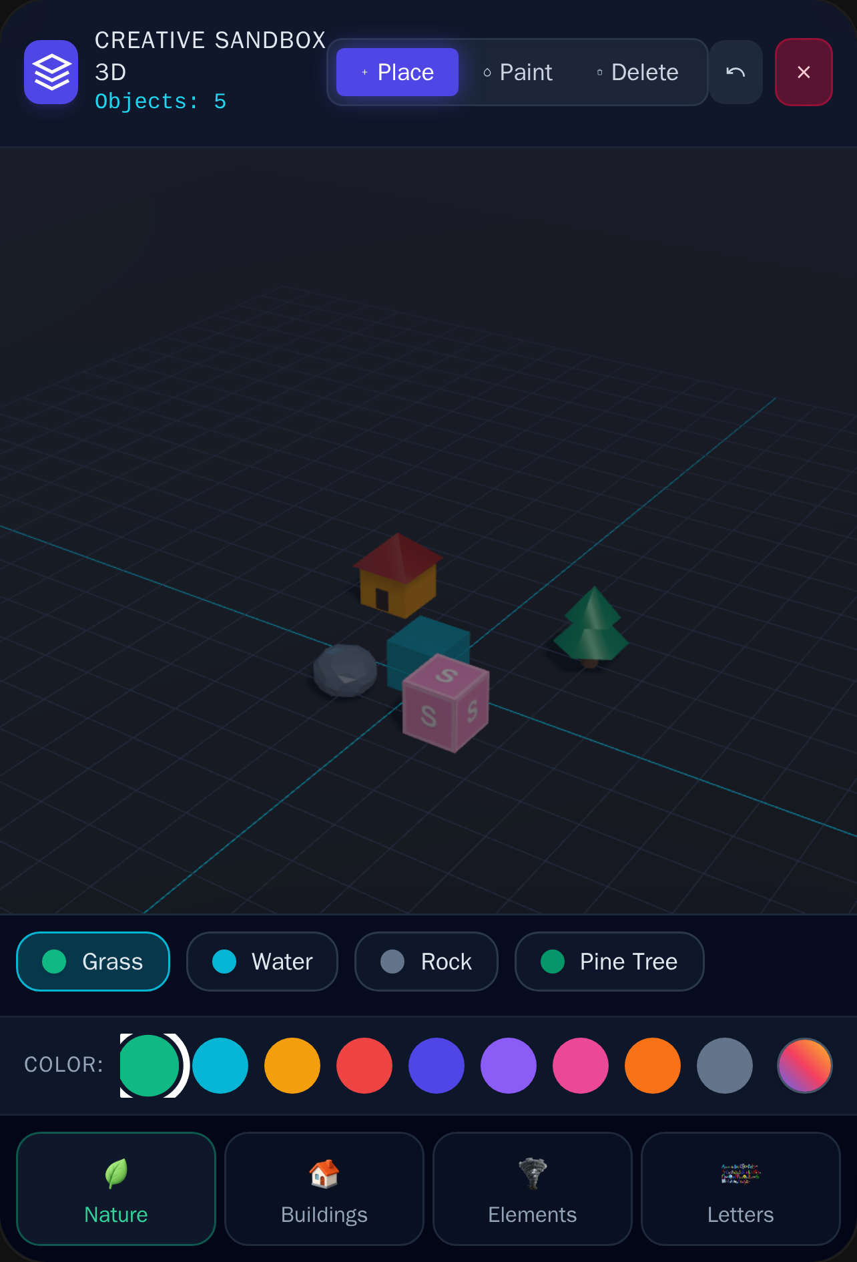Click the Objects: 5 counter text
The width and height of the screenshot is (857, 1262).
tap(160, 101)
